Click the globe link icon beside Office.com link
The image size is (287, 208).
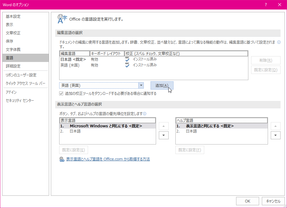click(62, 159)
